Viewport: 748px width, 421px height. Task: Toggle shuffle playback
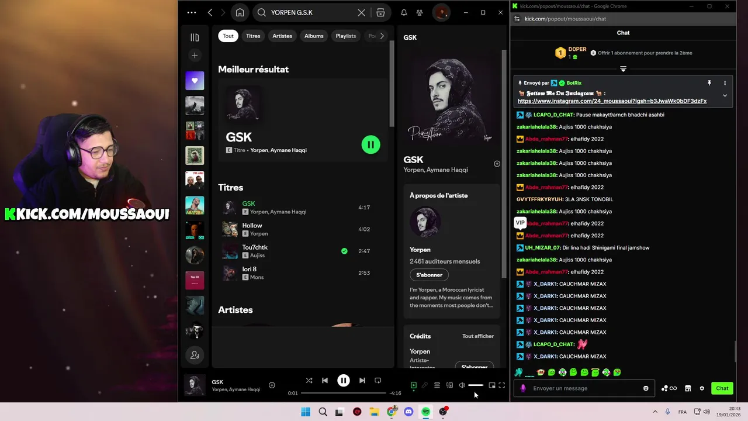point(309,381)
